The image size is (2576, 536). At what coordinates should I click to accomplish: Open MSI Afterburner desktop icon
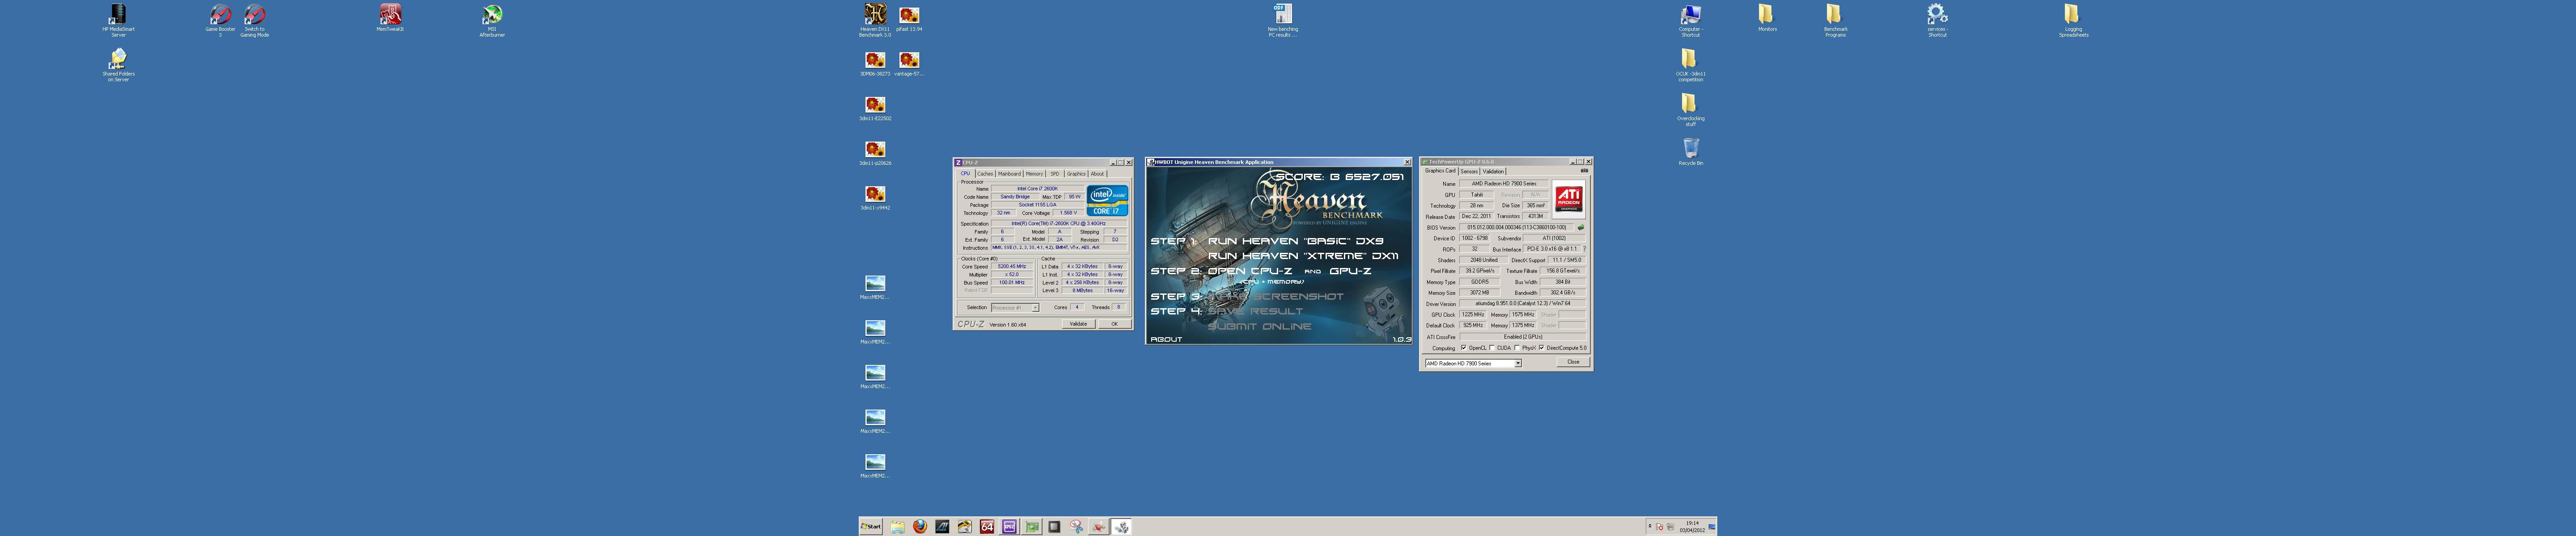492,20
